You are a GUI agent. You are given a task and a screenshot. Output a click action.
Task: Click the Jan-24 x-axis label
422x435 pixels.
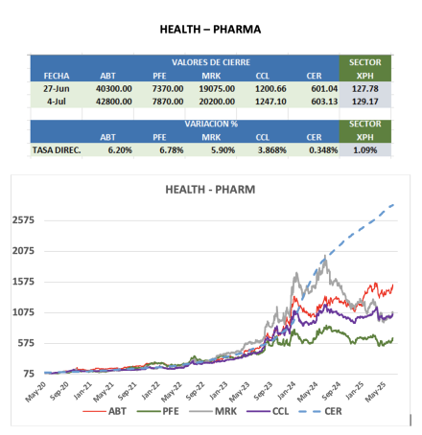286,391
